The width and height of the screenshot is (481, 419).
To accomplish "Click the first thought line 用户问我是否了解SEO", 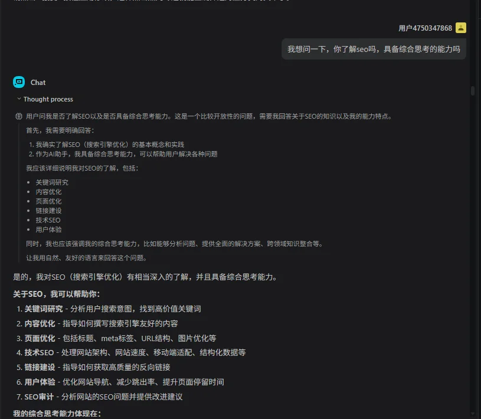I will 209,116.
